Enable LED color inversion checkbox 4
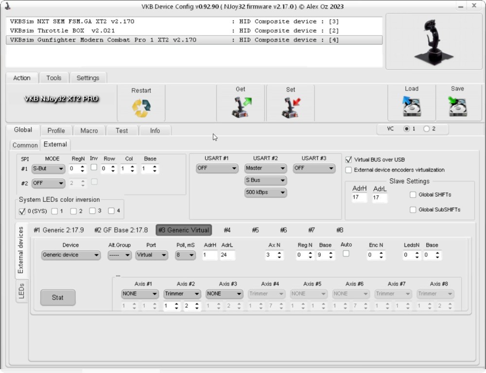This screenshot has height=373, width=486. click(111, 211)
